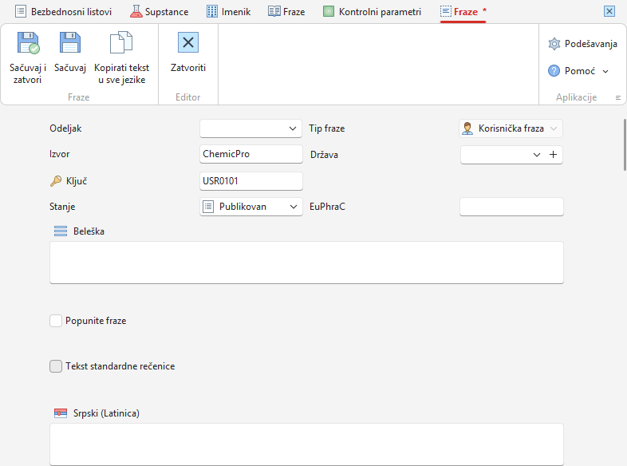This screenshot has width=627, height=466.
Task: Switch to Imenik tab
Action: pos(229,12)
